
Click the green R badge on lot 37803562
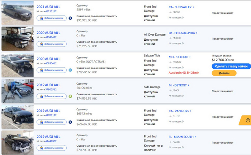click(70, 96)
